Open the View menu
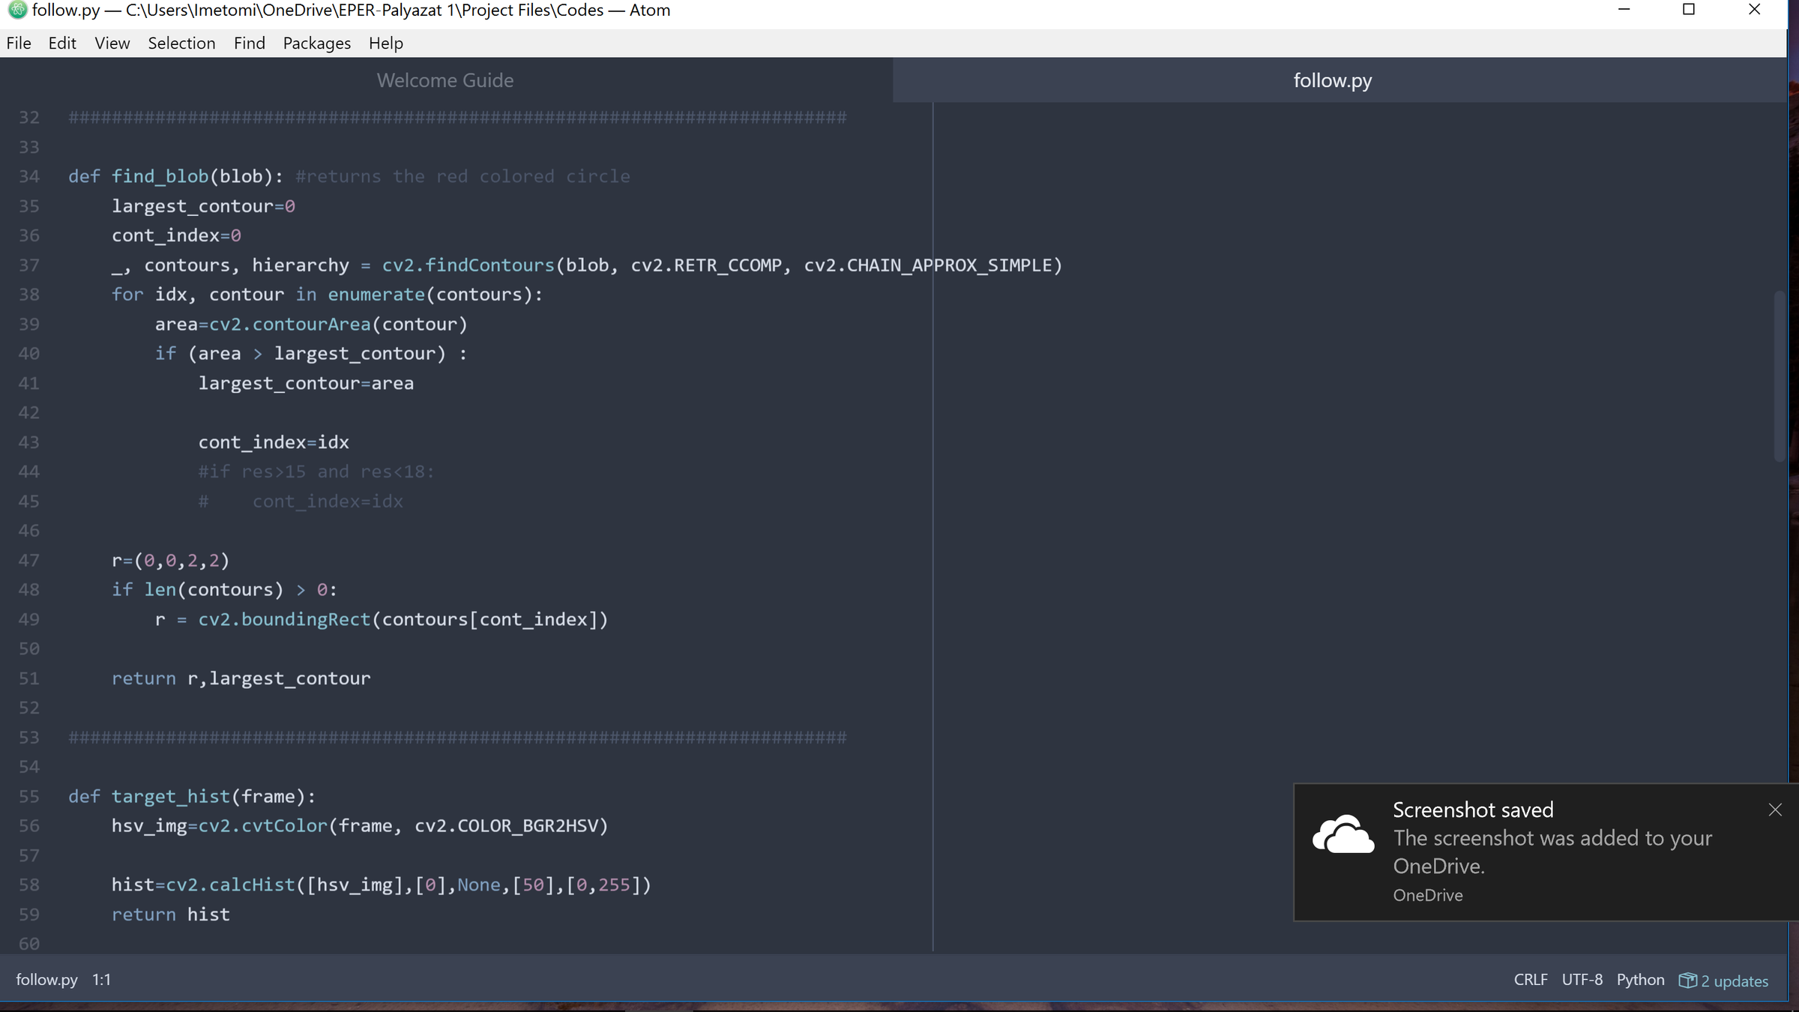Viewport: 1799px width, 1012px height. 112,43
